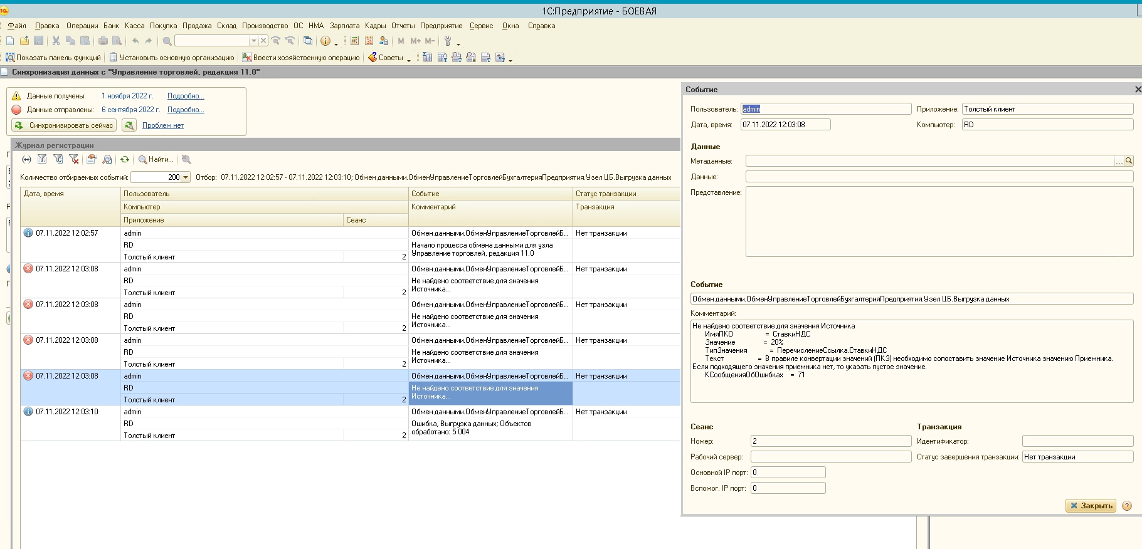The height and width of the screenshot is (549, 1142).
Task: Click the set filter funnel icon
Action: (x=42, y=159)
